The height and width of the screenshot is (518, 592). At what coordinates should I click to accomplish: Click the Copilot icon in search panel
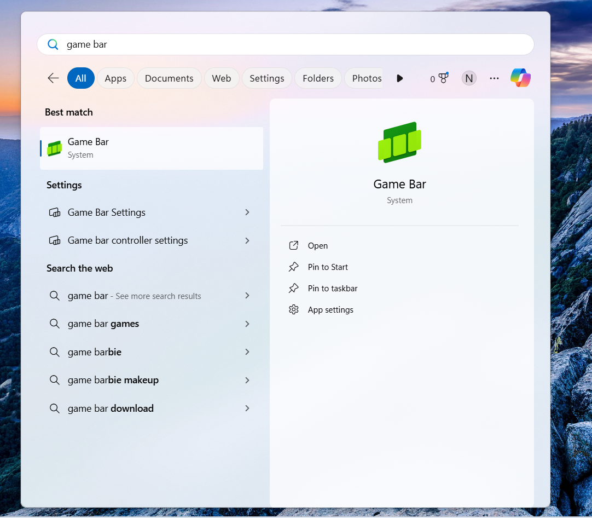coord(520,78)
